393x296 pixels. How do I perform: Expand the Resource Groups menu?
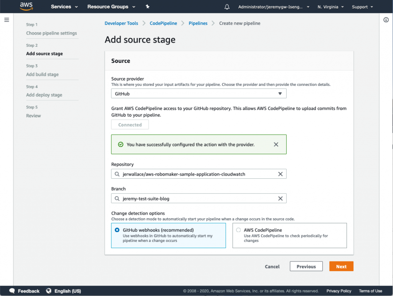point(111,7)
